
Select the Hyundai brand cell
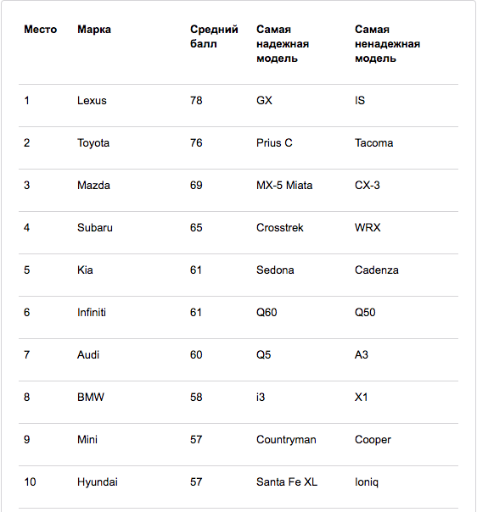(x=98, y=482)
